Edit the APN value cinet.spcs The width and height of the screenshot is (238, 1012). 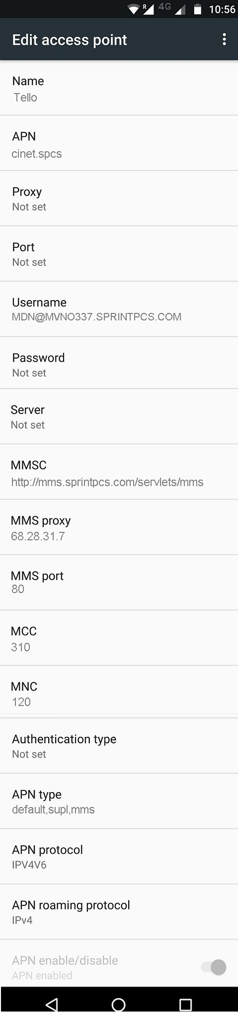coord(119,143)
